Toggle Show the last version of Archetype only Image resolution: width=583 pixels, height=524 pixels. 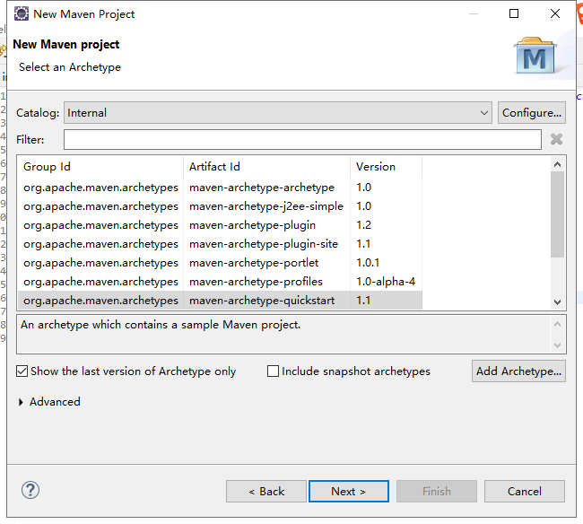[x=22, y=371]
